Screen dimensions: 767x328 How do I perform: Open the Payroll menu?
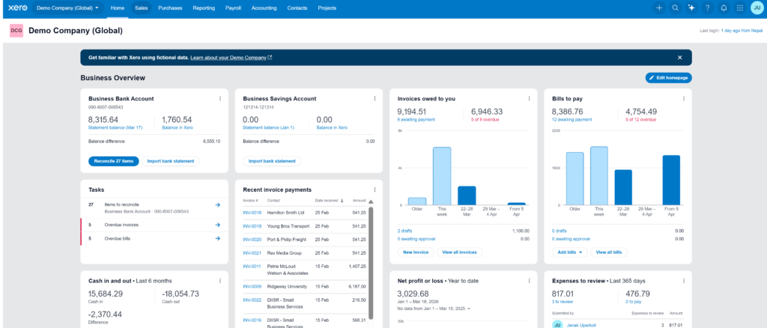coord(233,7)
